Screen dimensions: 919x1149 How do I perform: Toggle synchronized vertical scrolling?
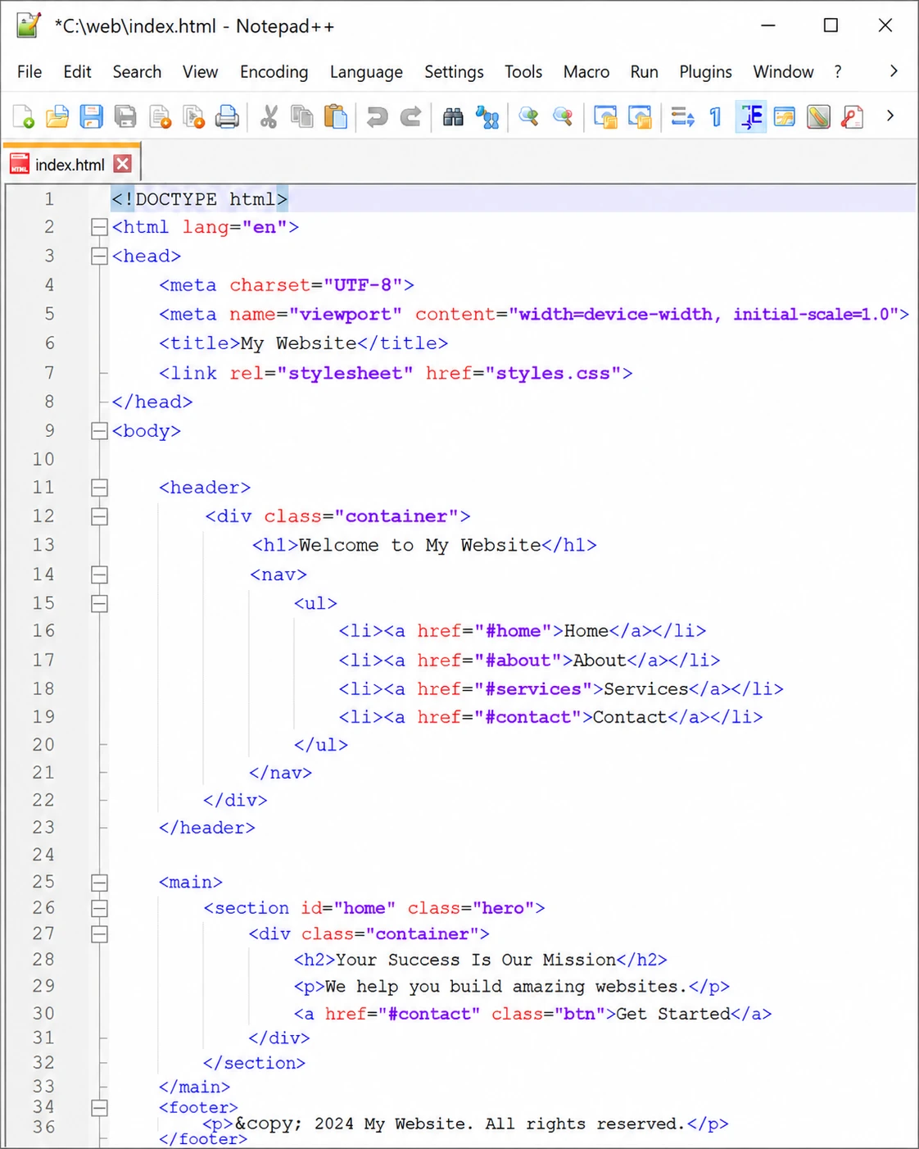pyautogui.click(x=605, y=116)
